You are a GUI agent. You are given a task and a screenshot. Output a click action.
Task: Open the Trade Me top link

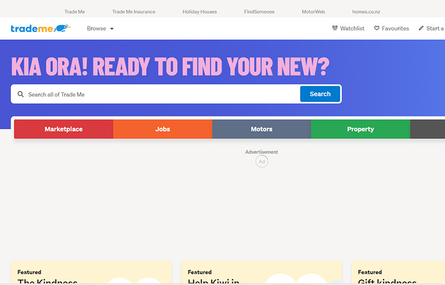[x=74, y=11]
